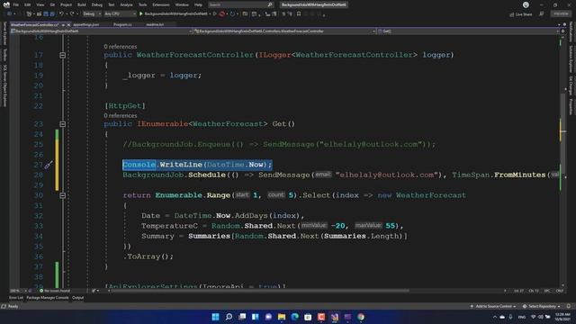Open the Build menu

[x=82, y=4]
